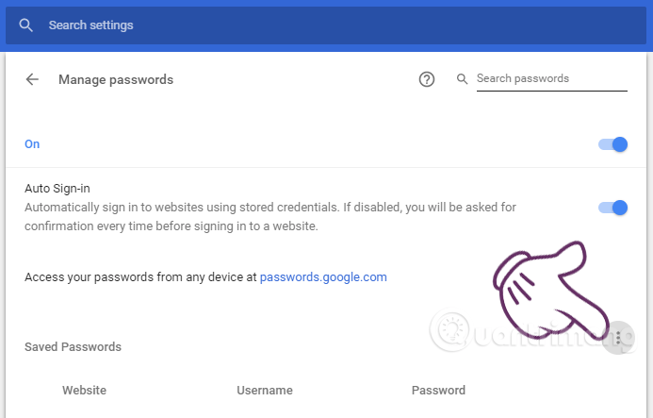Open the passwords.google.com link
The image size is (653, 418).
(x=323, y=277)
